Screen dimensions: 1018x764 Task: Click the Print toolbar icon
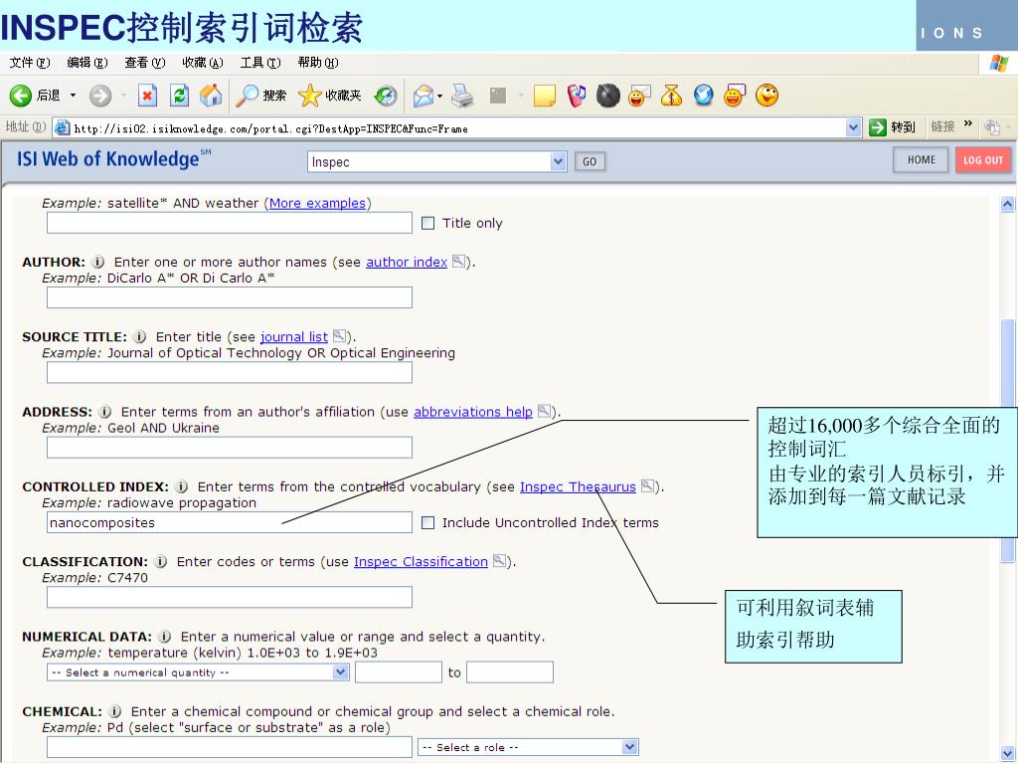coord(462,96)
